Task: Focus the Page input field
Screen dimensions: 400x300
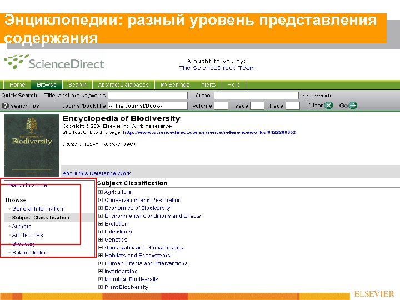Action: tap(293, 106)
